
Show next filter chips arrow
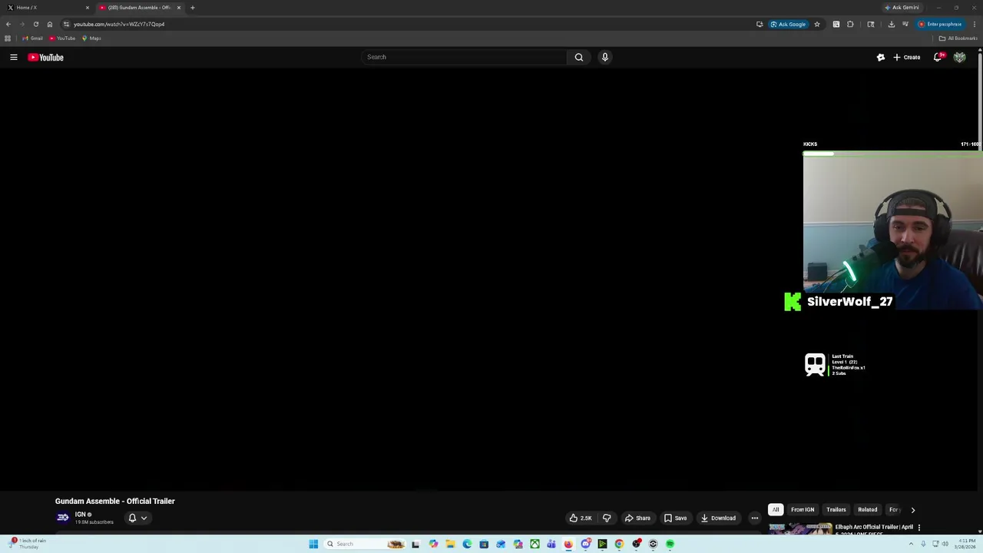click(x=913, y=510)
